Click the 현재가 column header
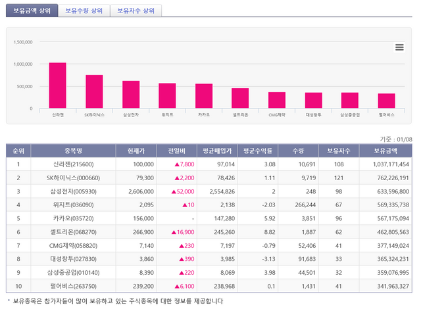 136,151
